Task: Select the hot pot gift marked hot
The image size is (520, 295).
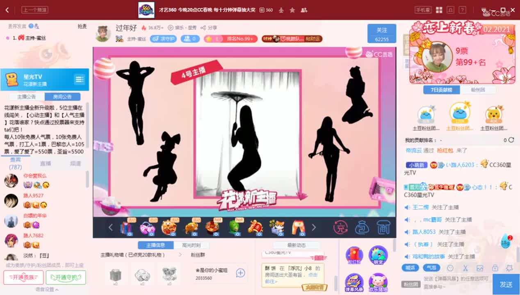Action: (x=212, y=227)
